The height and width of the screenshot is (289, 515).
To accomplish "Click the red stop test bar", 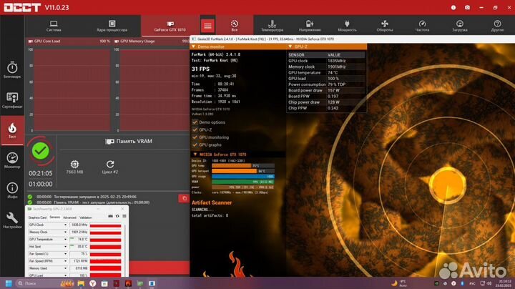I will pos(159,268).
